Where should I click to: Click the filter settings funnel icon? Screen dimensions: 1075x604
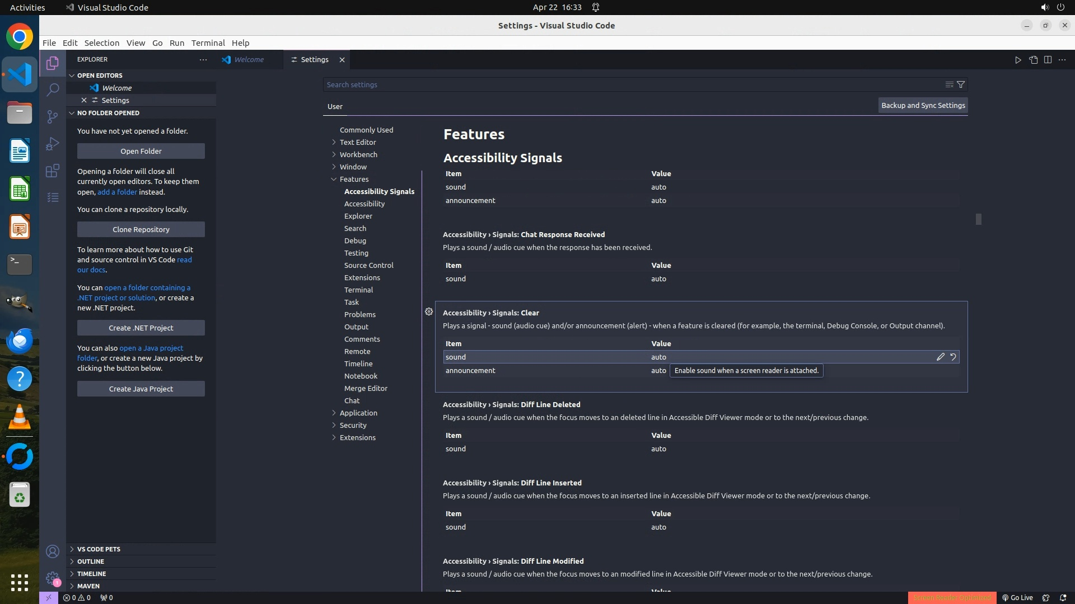[961, 84]
